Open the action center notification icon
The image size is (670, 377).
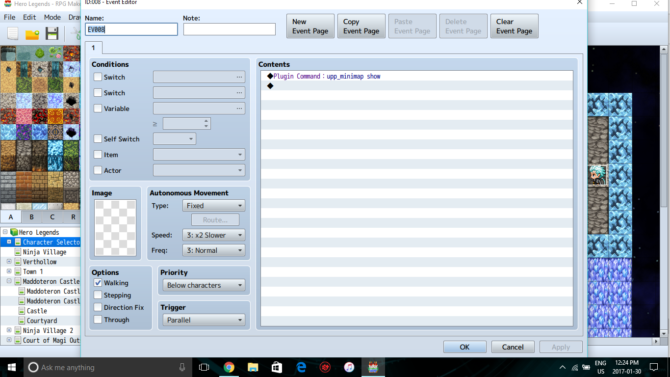(x=654, y=367)
